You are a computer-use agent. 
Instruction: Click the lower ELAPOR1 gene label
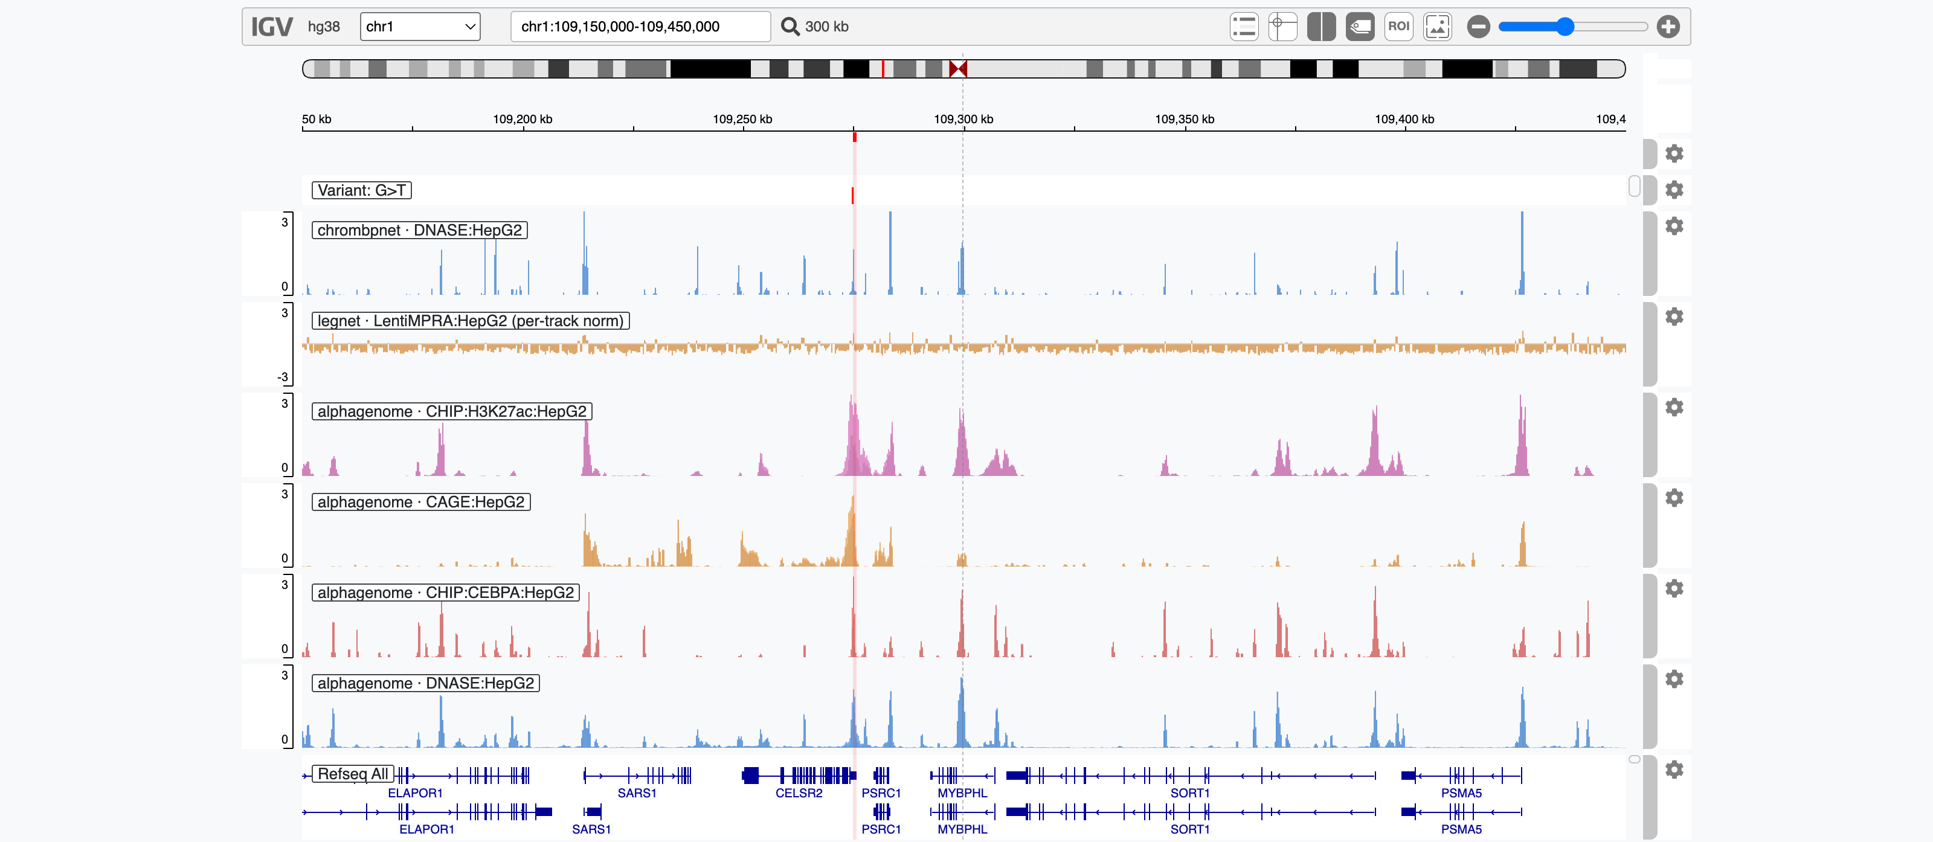pyautogui.click(x=426, y=829)
